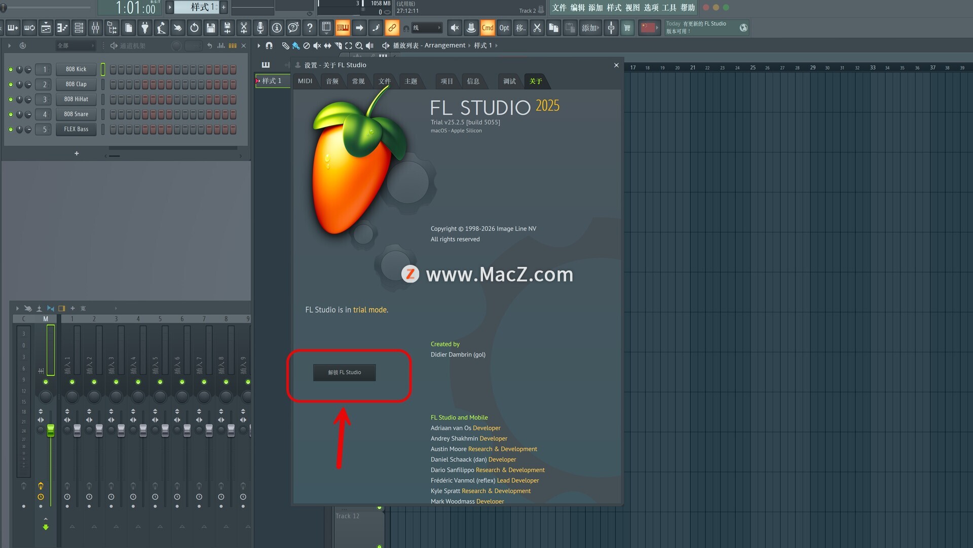The height and width of the screenshot is (548, 973).
Task: Mute the FLEX Bass channel green light
Action: (11, 129)
